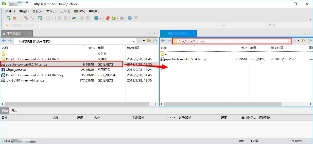This screenshot has height=144, width=313.
Task: Expand the /usr/local/Tomcat path dropdown
Action: [289, 41]
